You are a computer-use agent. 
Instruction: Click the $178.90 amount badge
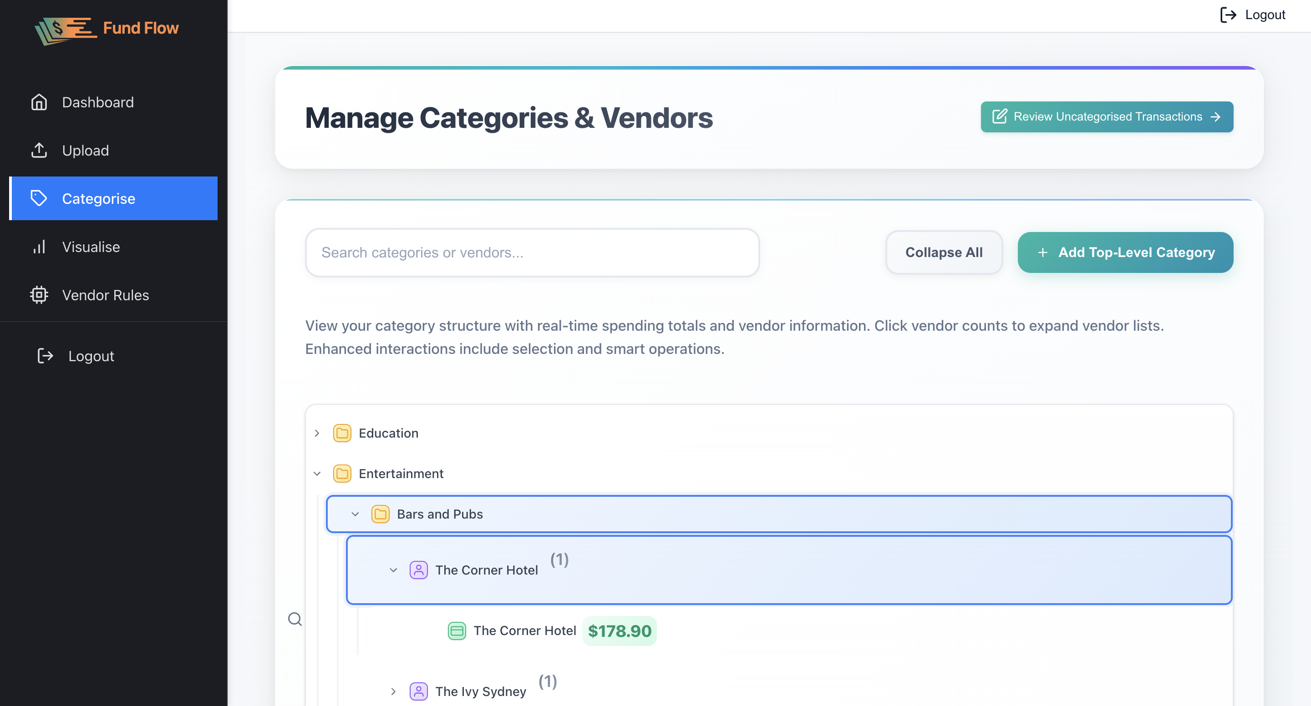pos(620,631)
